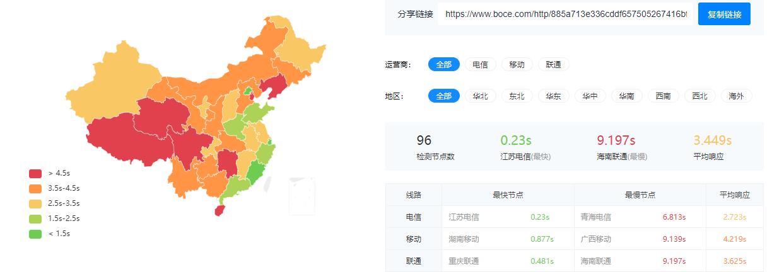Click the 9.139s value in table
772x272 pixels.
(x=674, y=239)
